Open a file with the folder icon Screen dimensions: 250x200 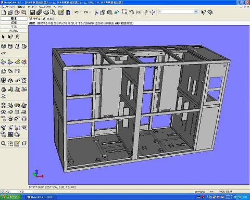[x=10, y=12]
